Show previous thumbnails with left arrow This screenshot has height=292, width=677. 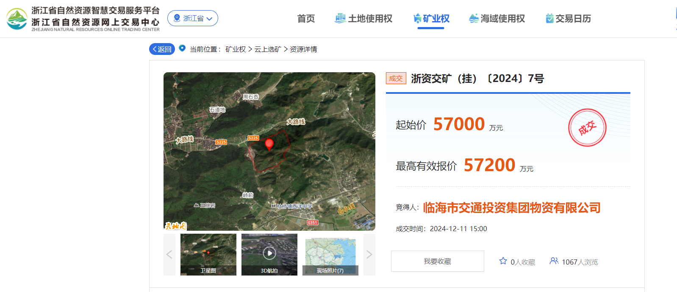[x=169, y=254]
